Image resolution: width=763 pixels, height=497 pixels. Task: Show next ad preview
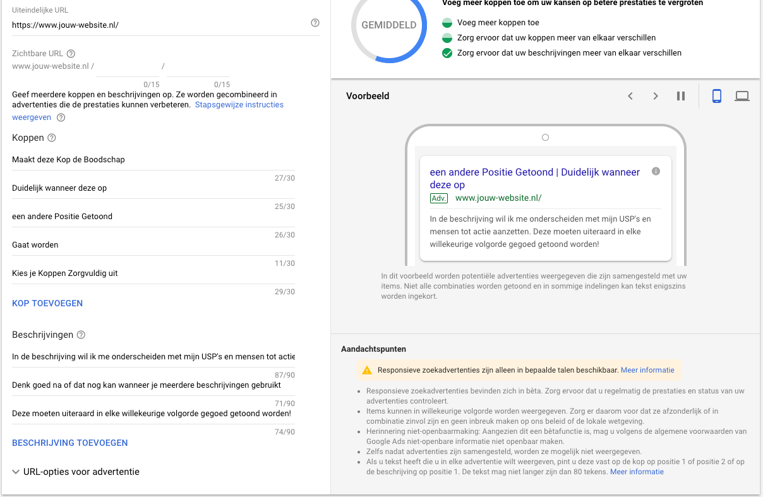click(656, 96)
